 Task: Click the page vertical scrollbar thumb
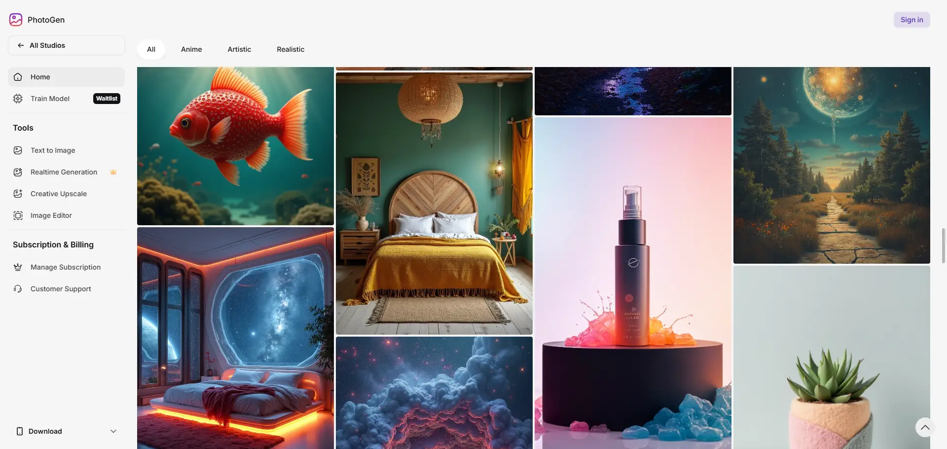(943, 245)
